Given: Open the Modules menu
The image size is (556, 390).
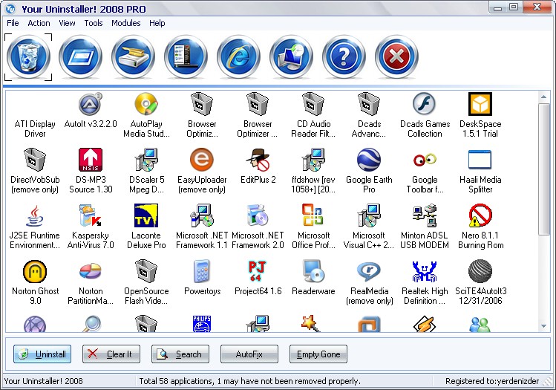Looking at the screenshot, I should [x=126, y=23].
